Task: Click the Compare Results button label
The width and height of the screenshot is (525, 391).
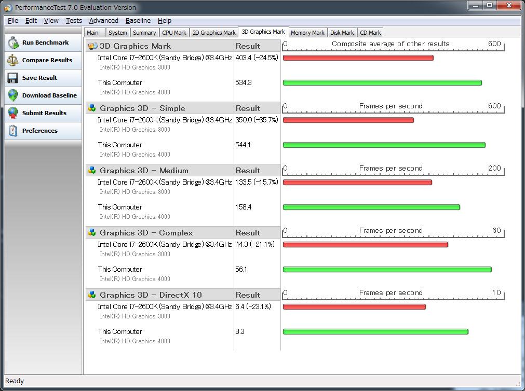Action: pos(47,60)
